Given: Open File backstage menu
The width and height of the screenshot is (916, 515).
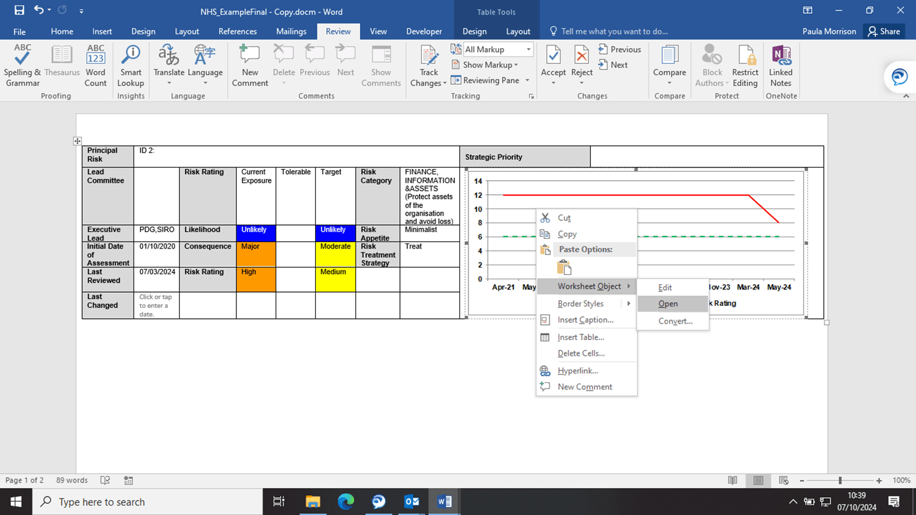Looking at the screenshot, I should coord(20,31).
